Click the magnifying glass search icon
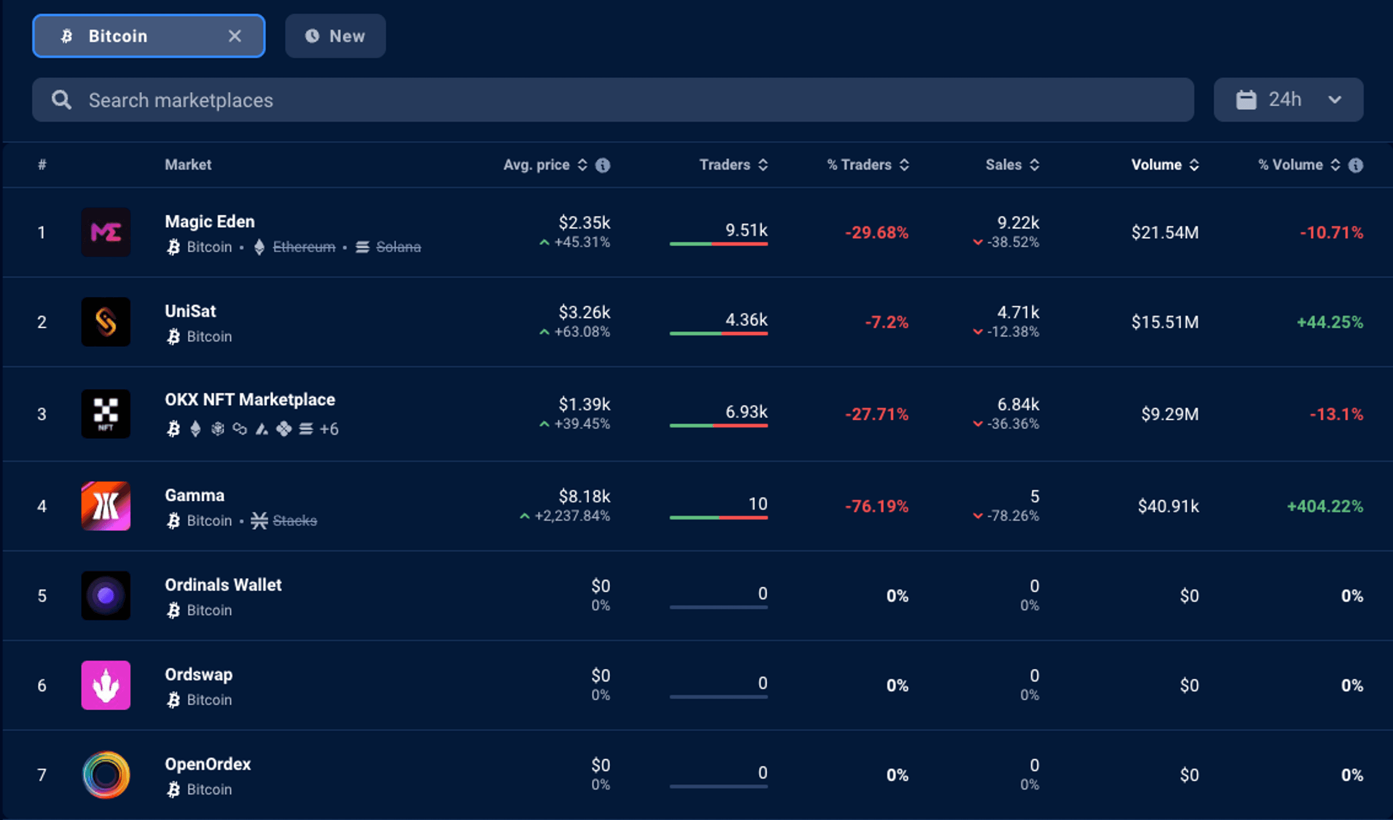 (61, 100)
